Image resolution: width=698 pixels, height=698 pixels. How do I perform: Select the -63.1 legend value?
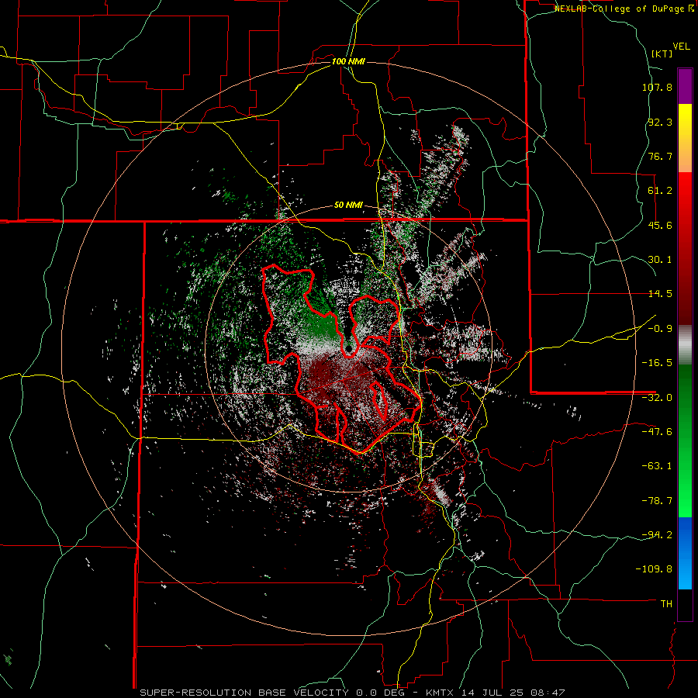[x=657, y=466]
